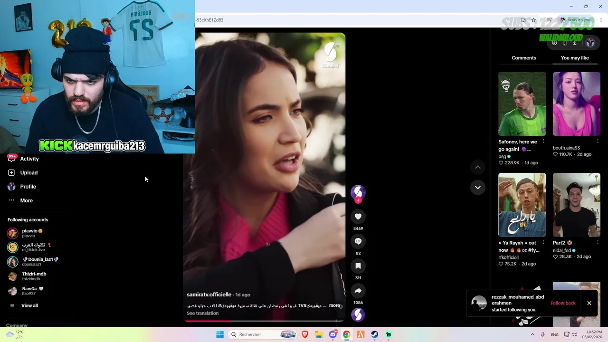Like the samiratv.officielle video

coord(358,217)
